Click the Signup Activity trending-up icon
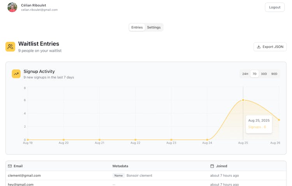 tap(16, 74)
